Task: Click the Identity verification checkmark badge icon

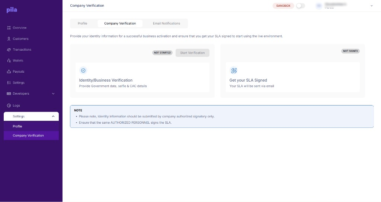Action: click(x=83, y=70)
